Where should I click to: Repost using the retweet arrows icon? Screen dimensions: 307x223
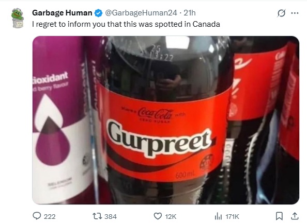[97, 216]
